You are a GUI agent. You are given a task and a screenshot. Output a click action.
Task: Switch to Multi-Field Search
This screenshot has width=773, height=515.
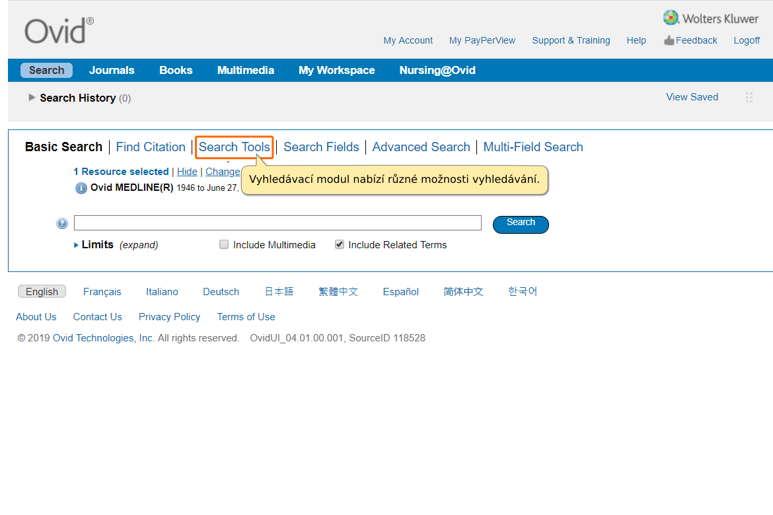coord(533,147)
